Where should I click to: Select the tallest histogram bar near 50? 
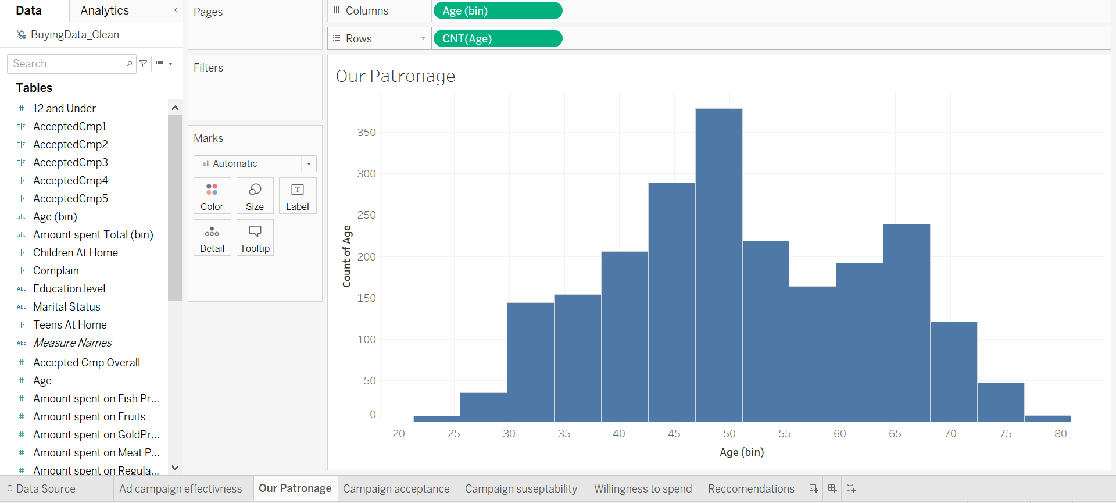[x=719, y=265]
